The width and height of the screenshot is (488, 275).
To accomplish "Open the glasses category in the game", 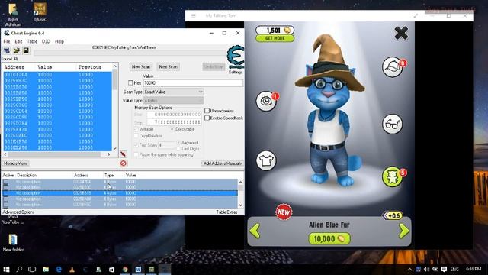I will coord(392,124).
